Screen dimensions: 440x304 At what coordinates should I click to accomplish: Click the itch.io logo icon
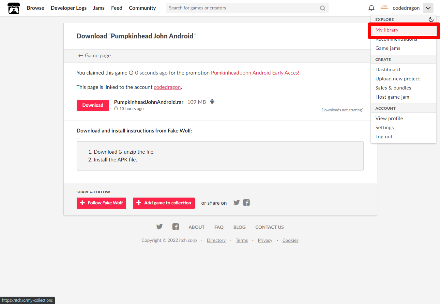click(x=14, y=8)
